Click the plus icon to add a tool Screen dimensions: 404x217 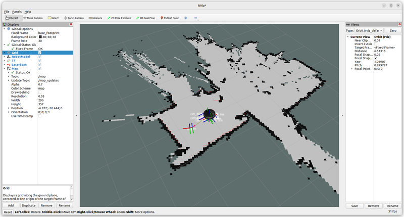[x=186, y=18]
